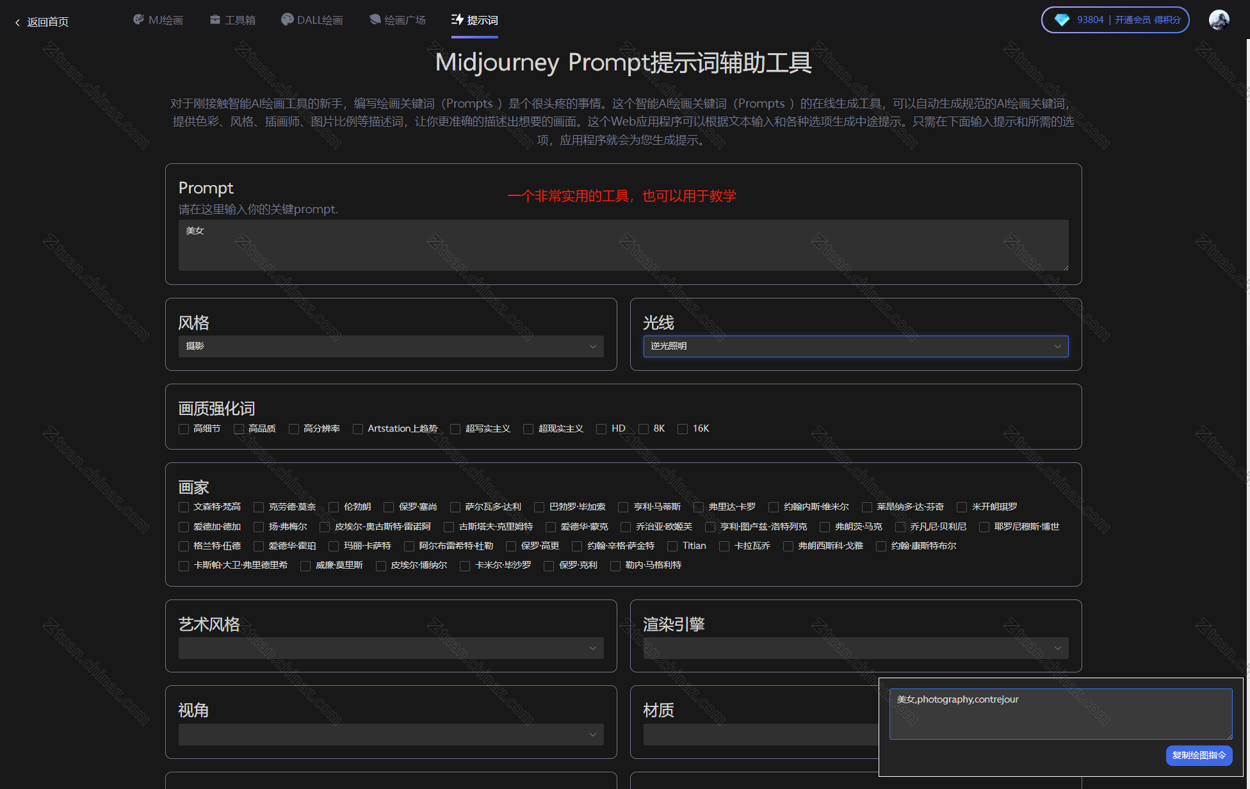This screenshot has width=1250, height=789.
Task: Enable the 高分辨率 checkbox
Action: tap(294, 429)
